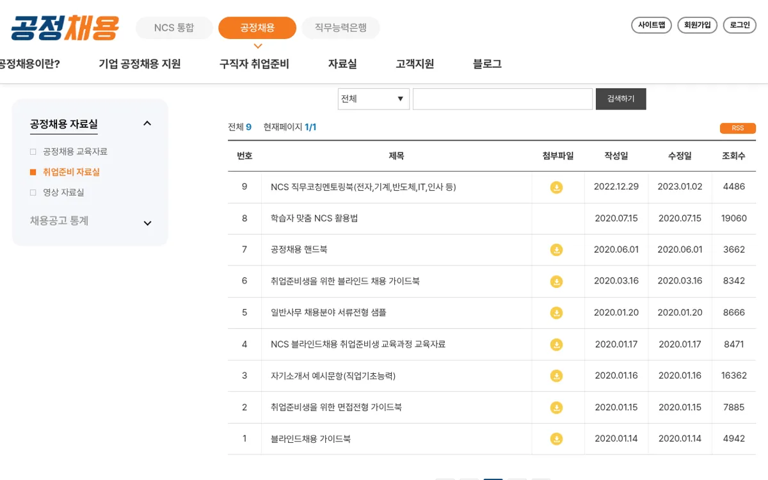Open 공정채용 교육자료 in sidebar
Viewport: 768px width, 480px height.
pos(75,152)
